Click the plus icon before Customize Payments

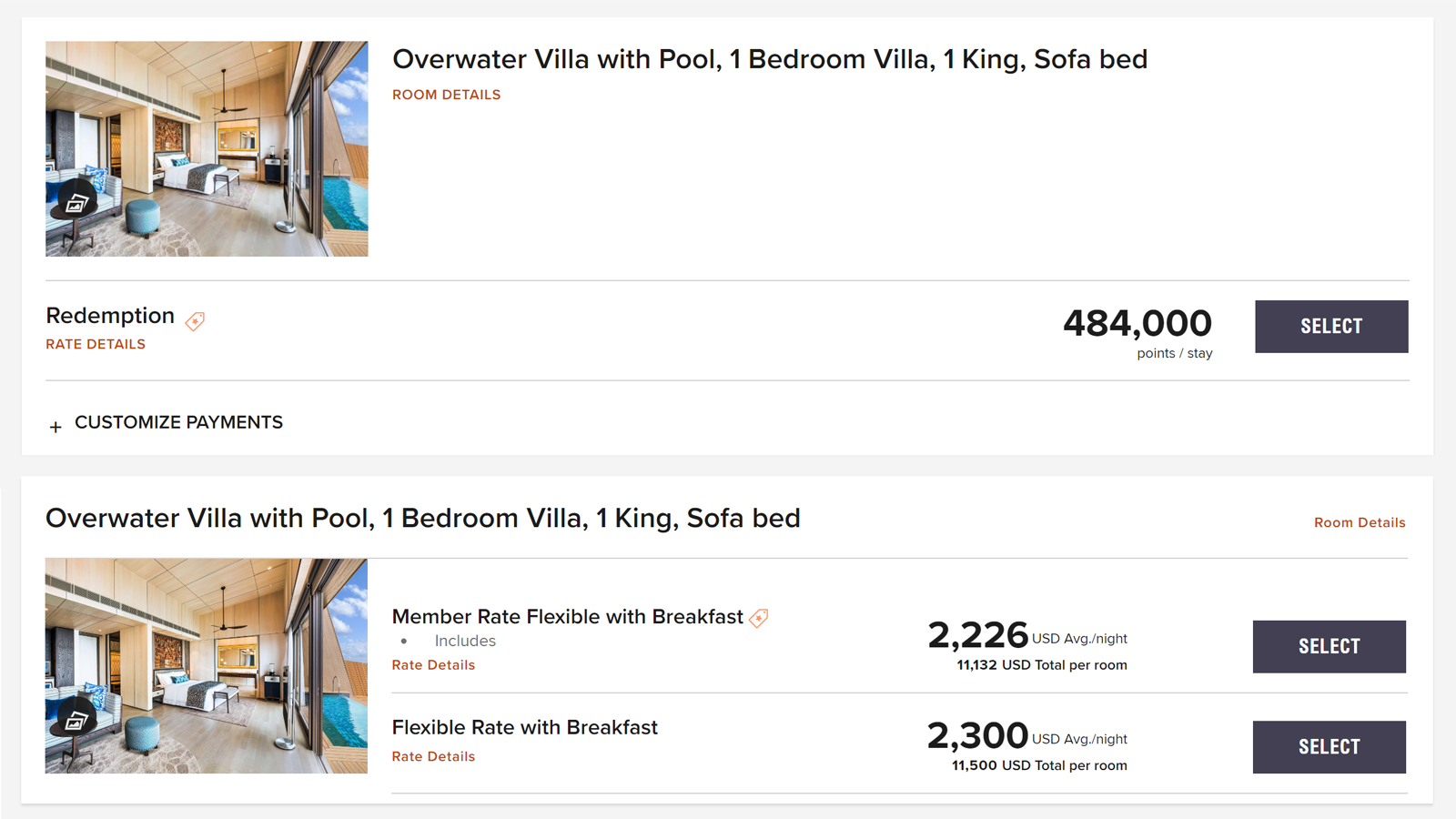point(56,426)
